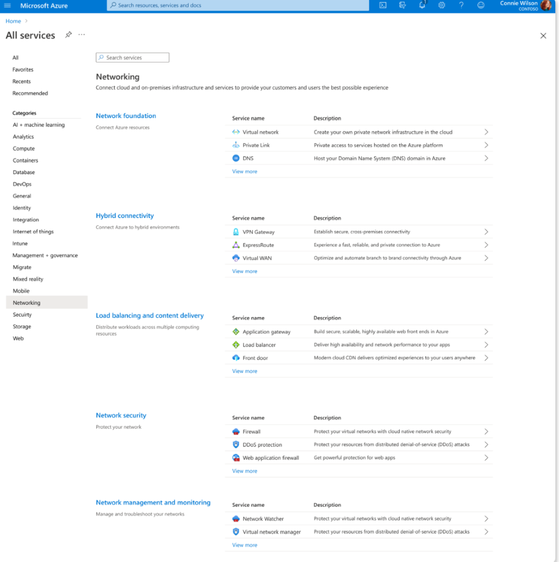Image resolution: width=559 pixels, height=562 pixels.
Task: Click the Web application firewall icon
Action: (x=236, y=458)
